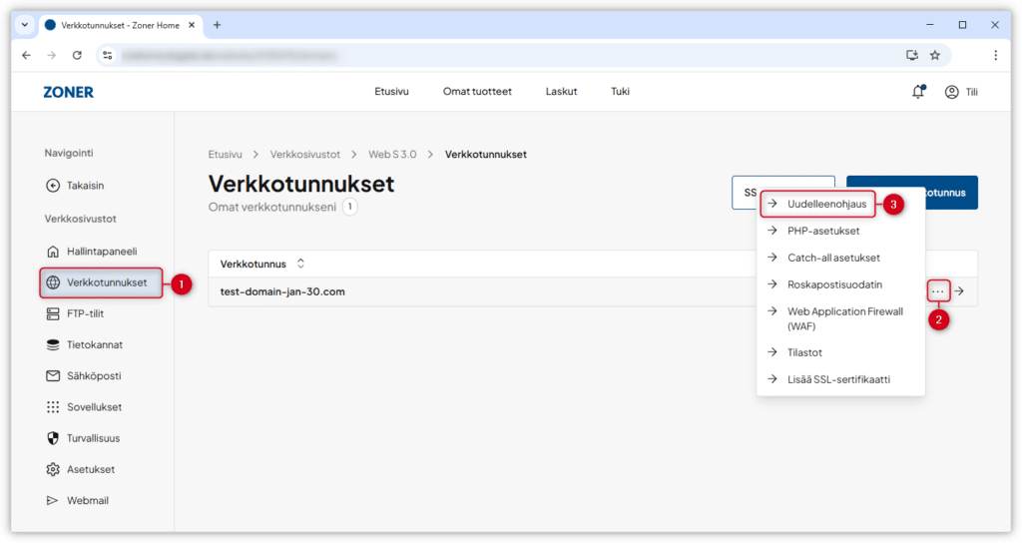The image size is (1022, 543).
Task: Open Asetukset in the sidebar
Action: [x=90, y=469]
